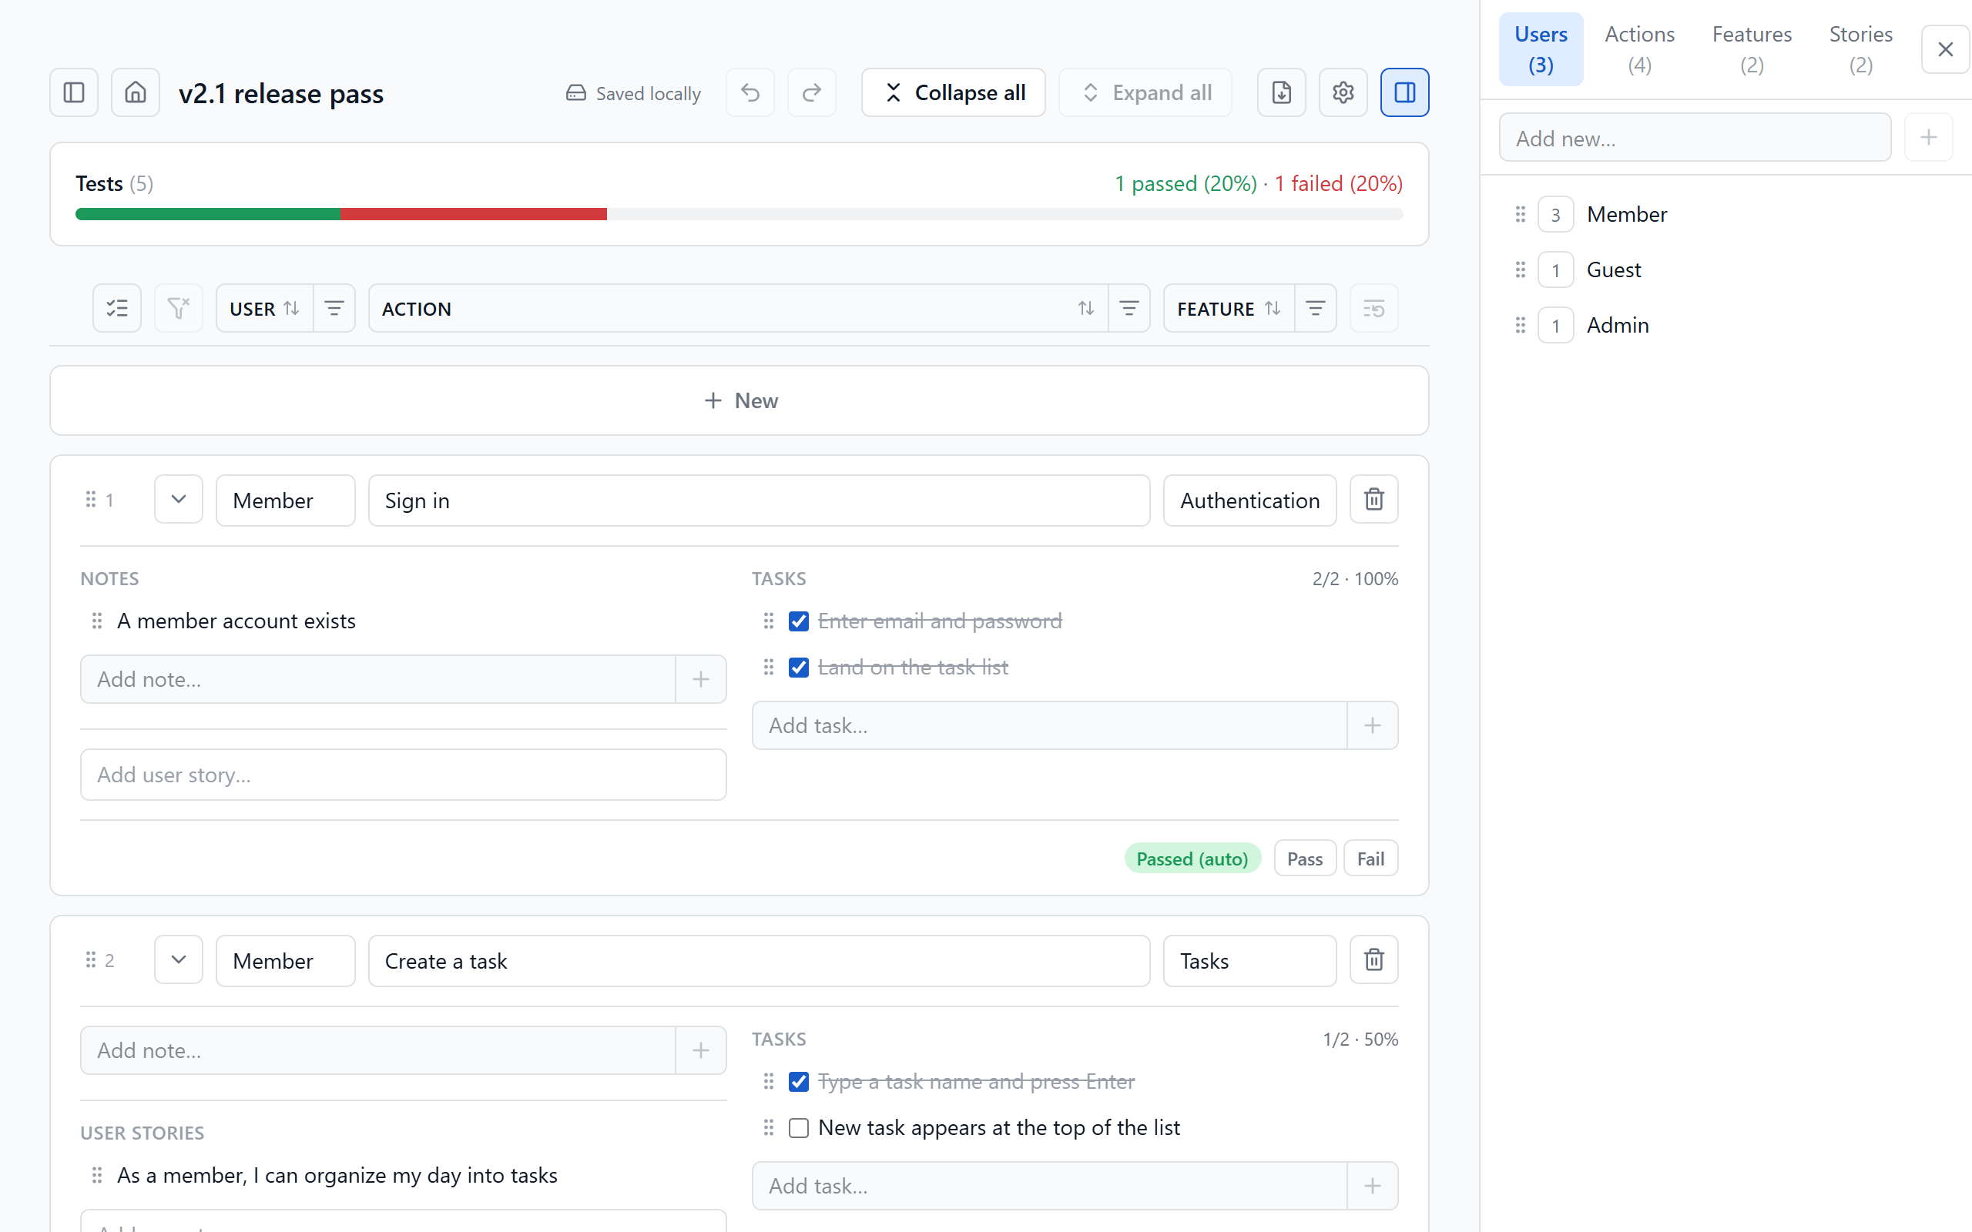
Task: Delete the Create a task test
Action: click(1374, 960)
